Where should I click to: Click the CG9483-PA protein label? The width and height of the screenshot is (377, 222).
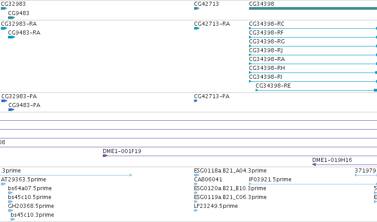[24, 105]
